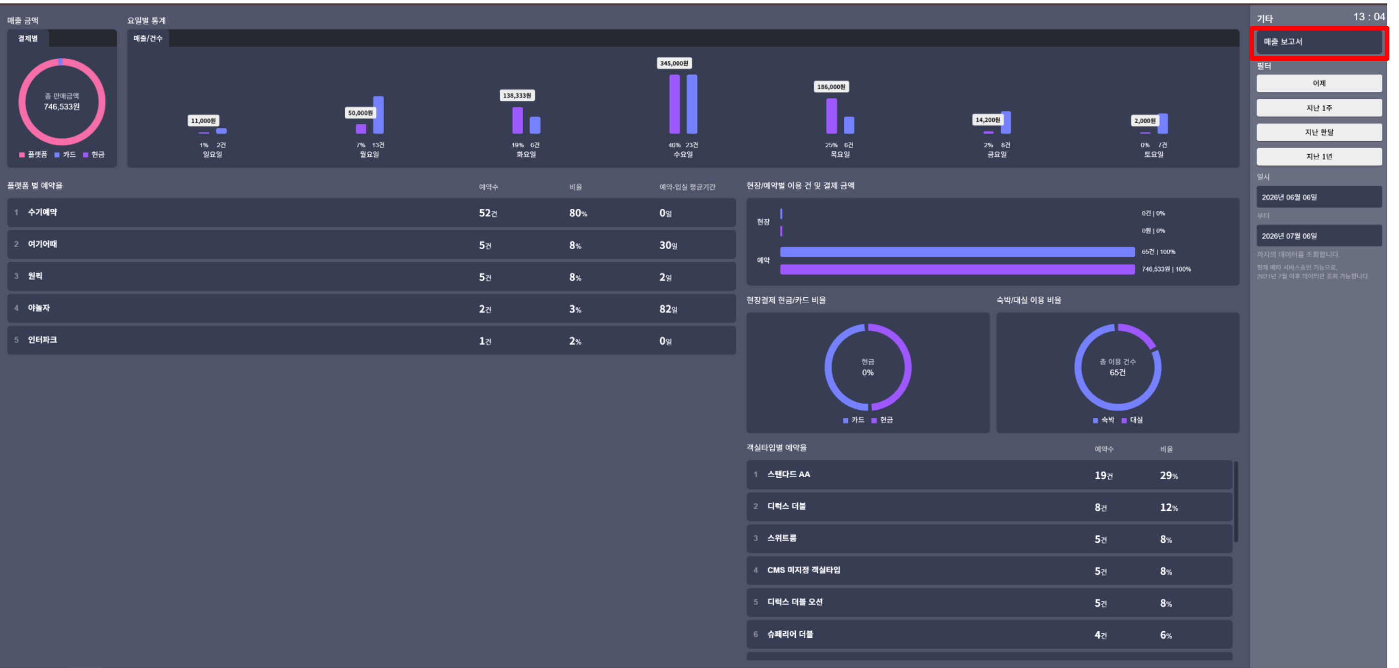Click the 스위트룸 room type row

989,539
